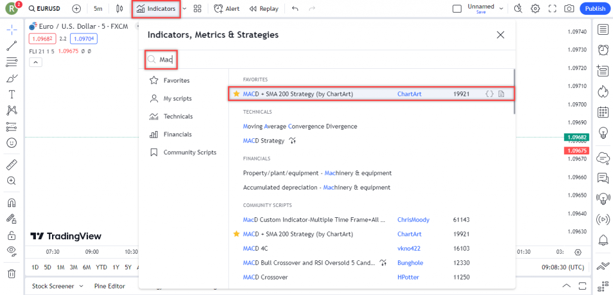
Task: Select the ruler measure tool
Action: (12, 165)
